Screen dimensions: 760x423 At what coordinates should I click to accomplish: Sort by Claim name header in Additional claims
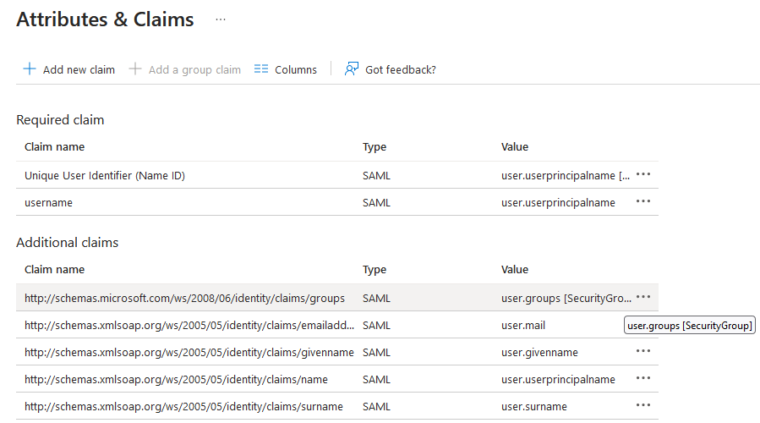pos(55,270)
